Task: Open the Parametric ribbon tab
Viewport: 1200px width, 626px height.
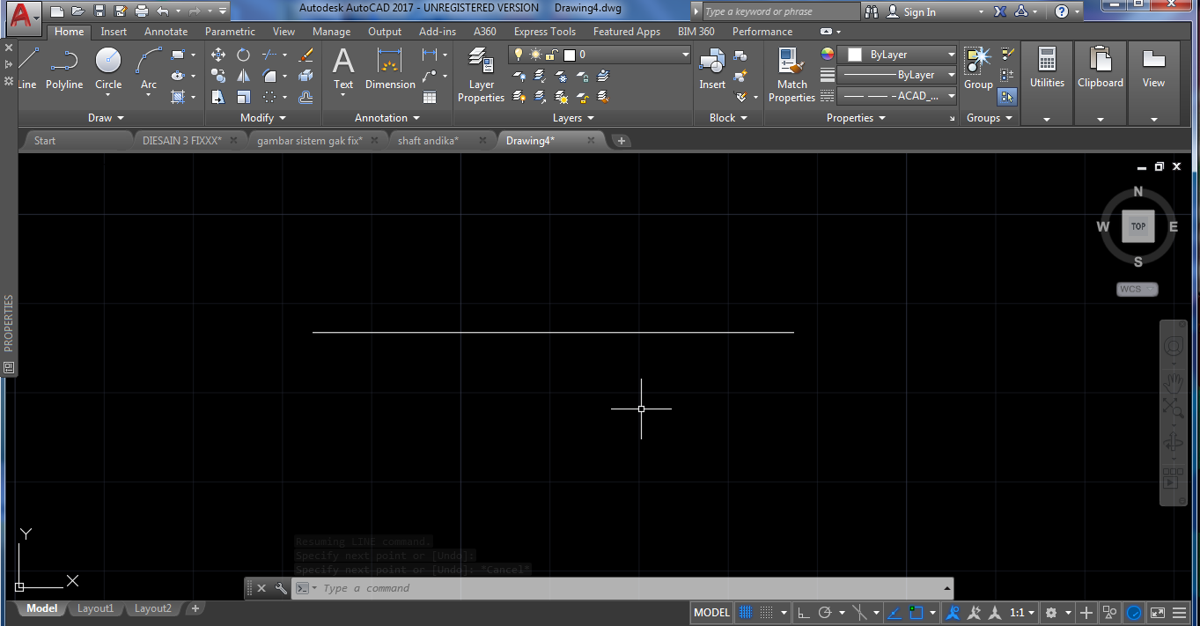Action: click(x=230, y=31)
